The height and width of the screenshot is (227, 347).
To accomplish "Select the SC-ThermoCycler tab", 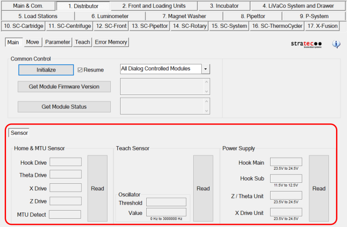I will (x=278, y=26).
